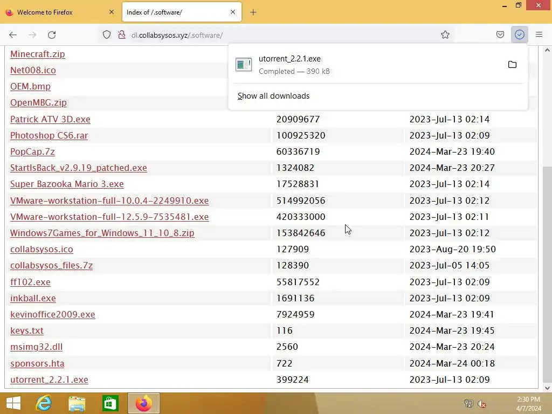The image size is (552, 414).
Task: Open the Save to Pocket icon
Action: click(x=500, y=35)
